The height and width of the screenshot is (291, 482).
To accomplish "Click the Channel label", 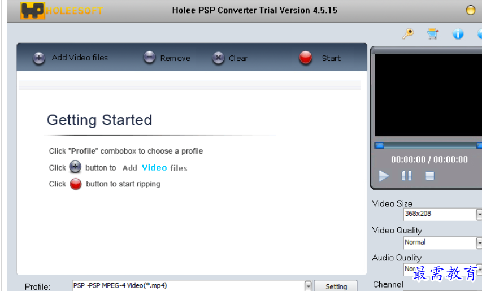I will 388,284.
